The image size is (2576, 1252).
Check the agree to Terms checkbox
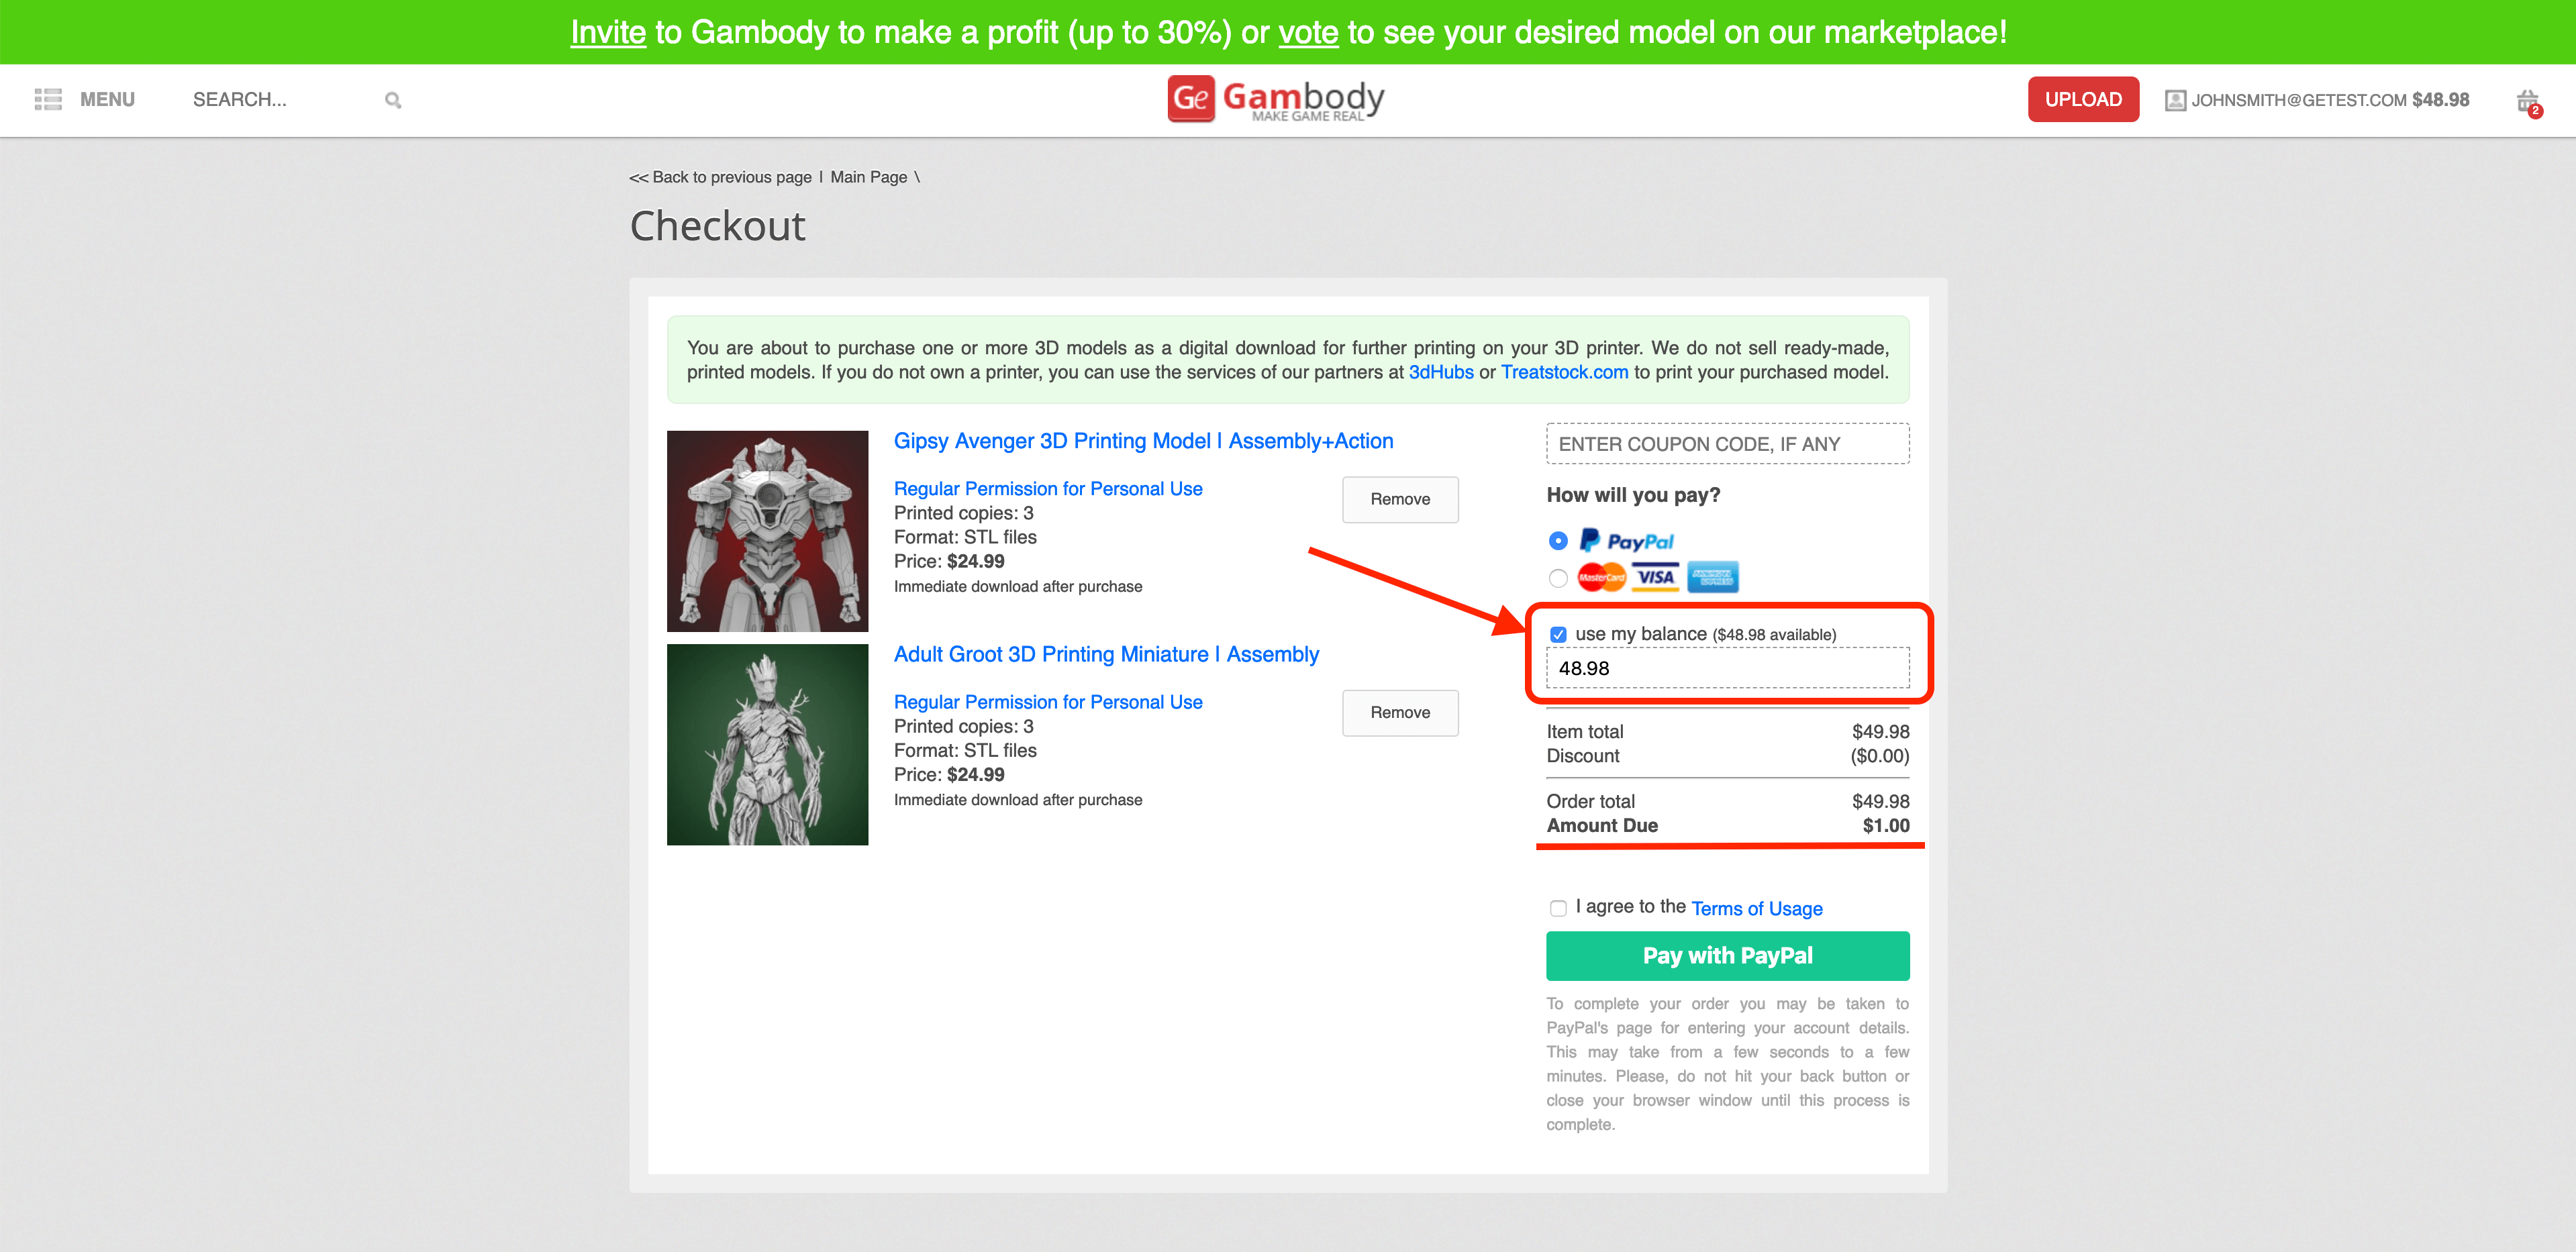(1558, 908)
